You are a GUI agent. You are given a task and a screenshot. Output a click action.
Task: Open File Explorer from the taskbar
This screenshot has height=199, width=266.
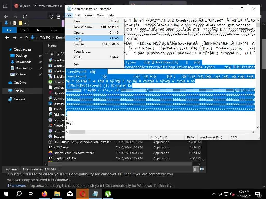coord(57,194)
